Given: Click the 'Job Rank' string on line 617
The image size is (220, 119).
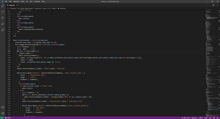Looking at the screenshot, I should pyautogui.click(x=40, y=108).
